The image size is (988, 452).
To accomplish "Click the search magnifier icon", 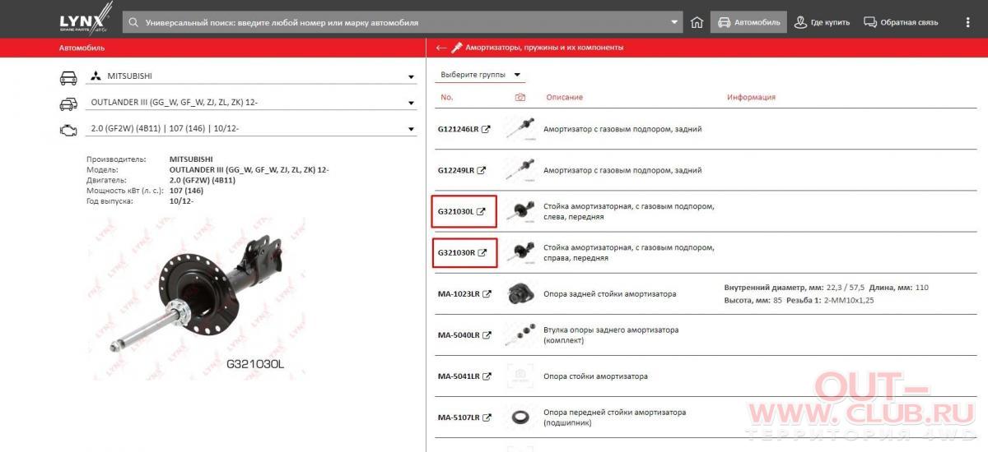I will [x=135, y=22].
